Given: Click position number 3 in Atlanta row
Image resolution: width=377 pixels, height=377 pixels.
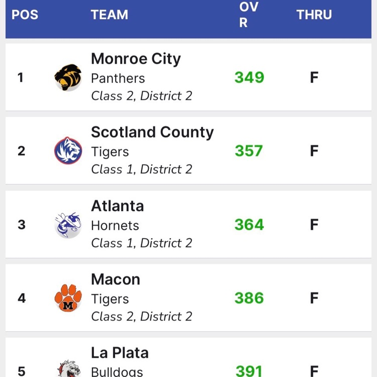Looking at the screenshot, I should [x=21, y=225].
